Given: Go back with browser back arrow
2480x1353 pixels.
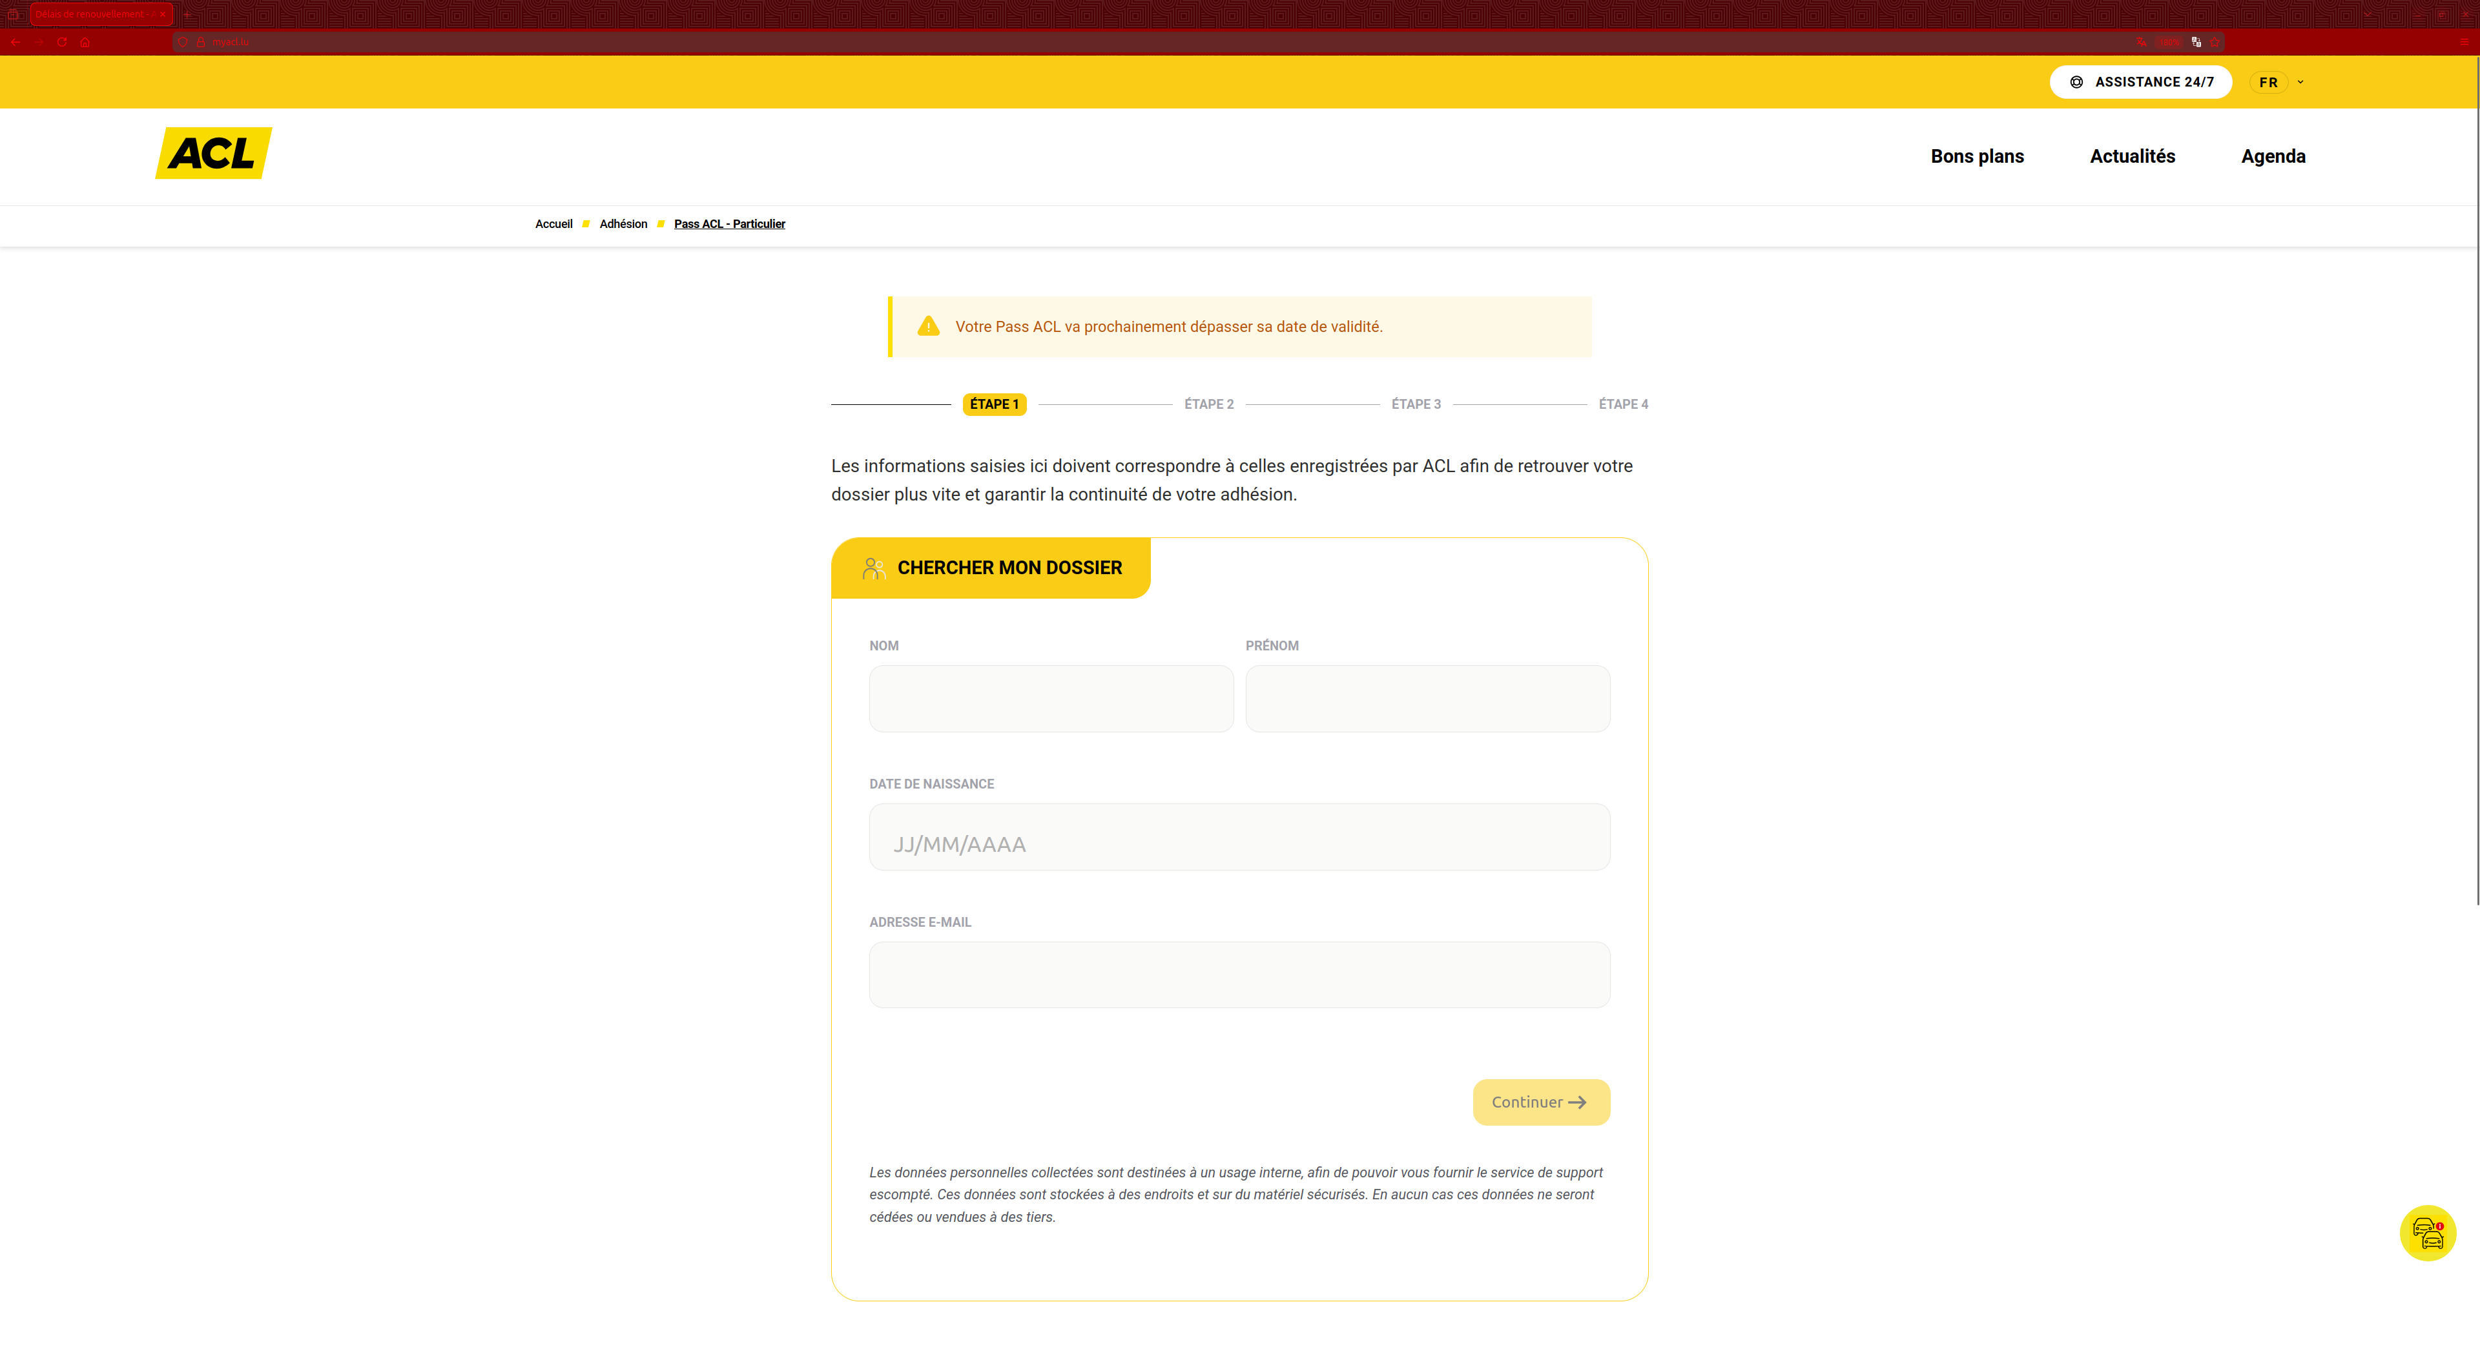Looking at the screenshot, I should point(15,43).
